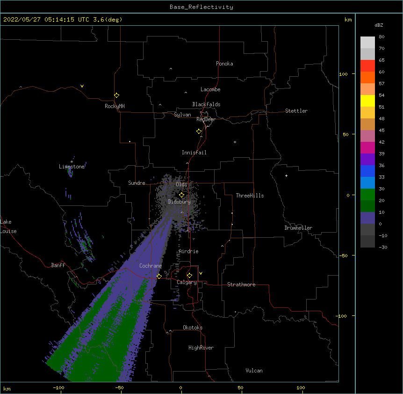Viewport: 403px width, 394px height.
Task: Click the Limestone label
Action: pyautogui.click(x=72, y=167)
